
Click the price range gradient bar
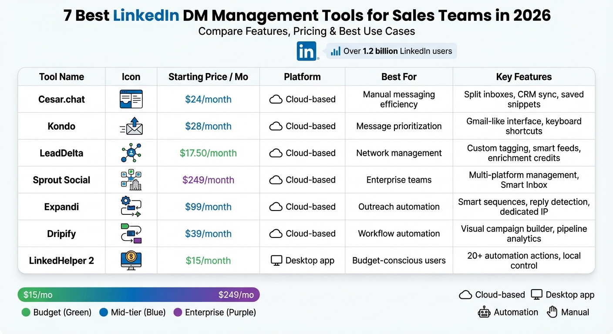point(138,294)
